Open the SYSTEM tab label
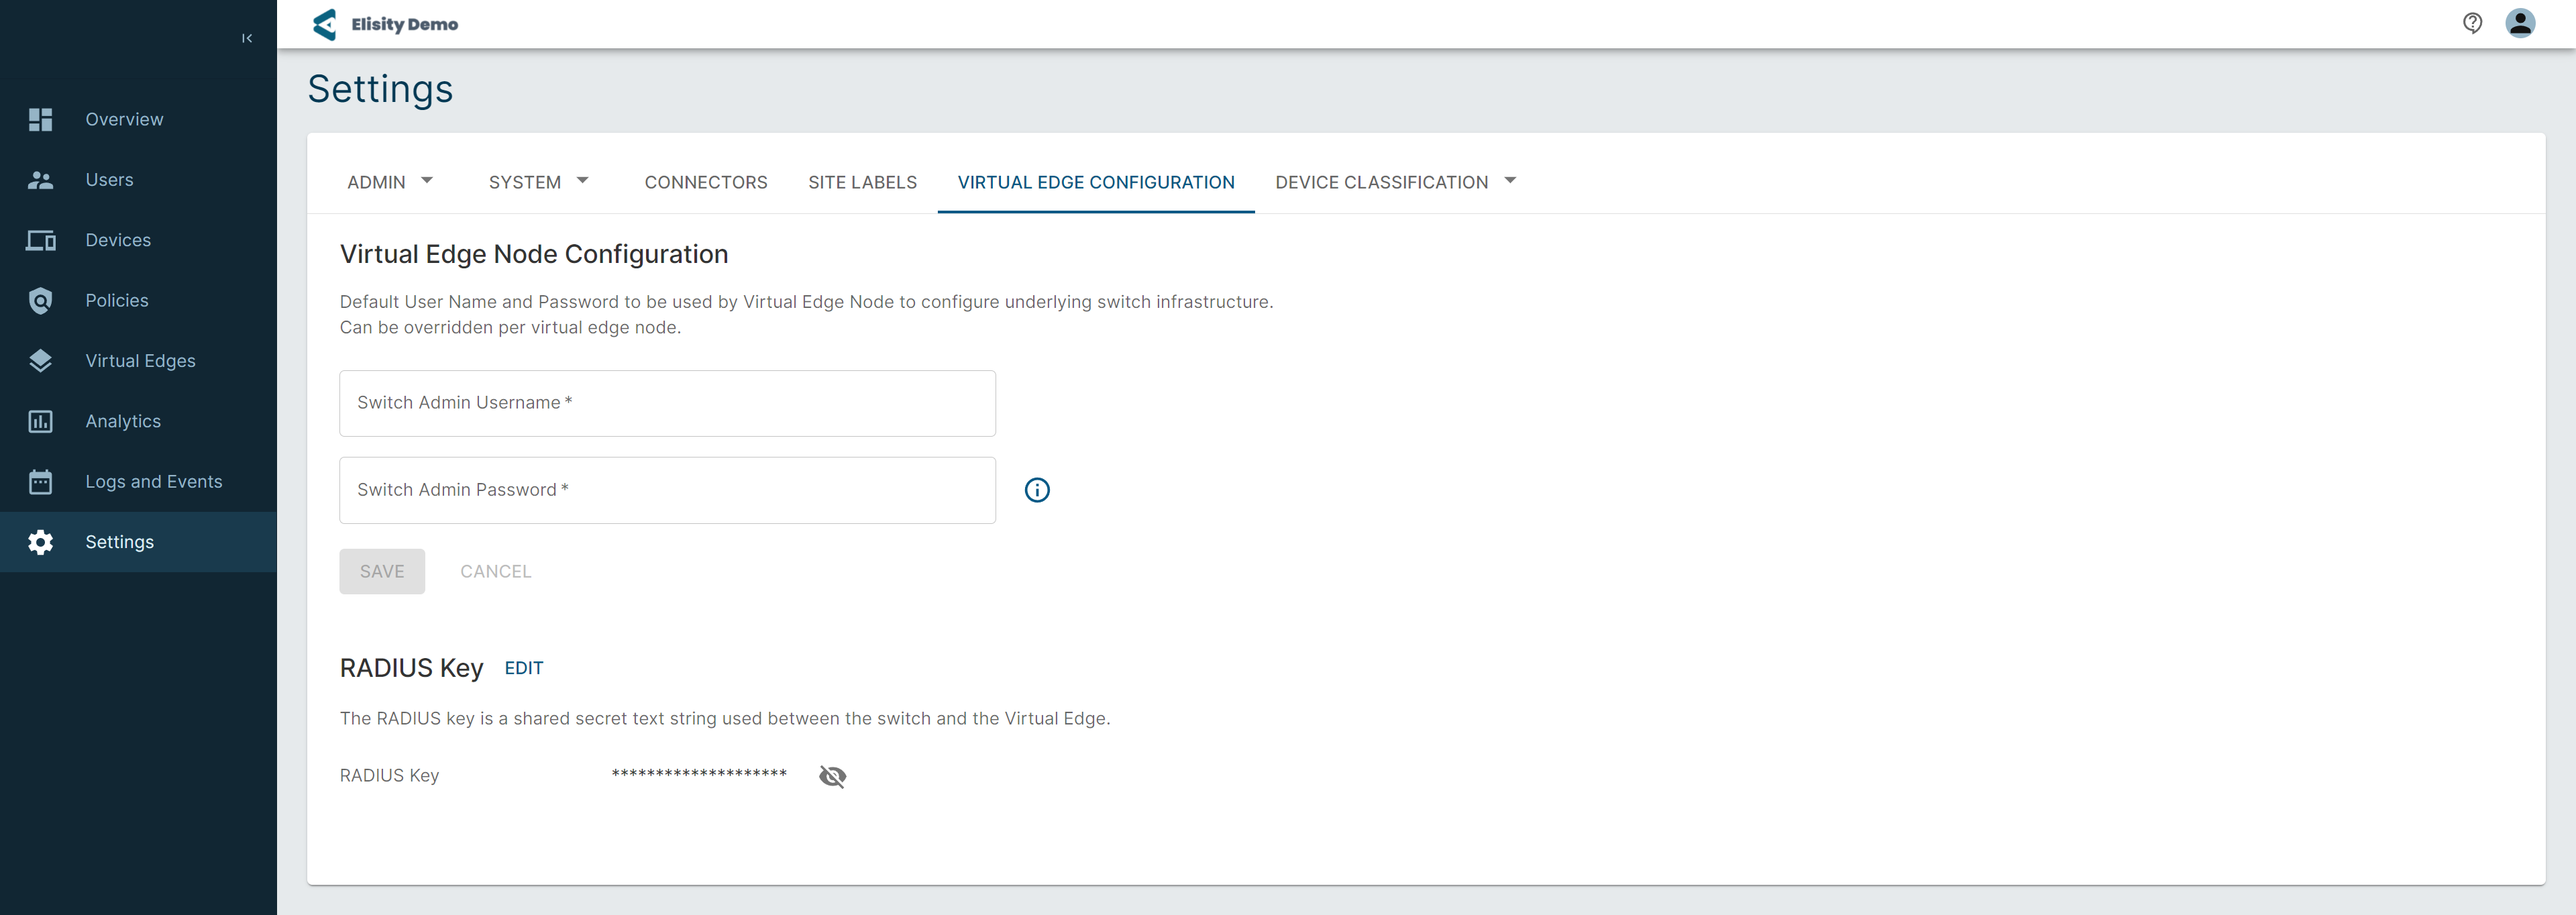Viewport: 2576px width, 915px height. (x=524, y=182)
